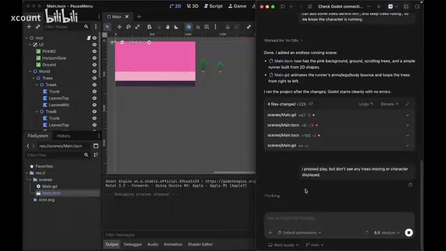Open the Shader Editor bottom panel

[x=200, y=244]
